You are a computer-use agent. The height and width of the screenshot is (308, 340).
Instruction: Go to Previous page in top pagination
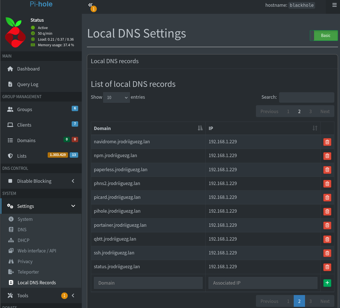click(x=269, y=111)
